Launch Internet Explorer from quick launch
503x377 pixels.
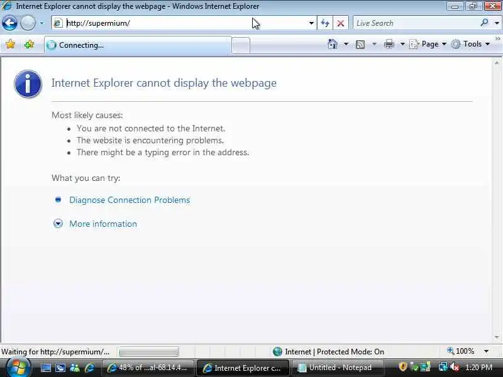tap(89, 368)
